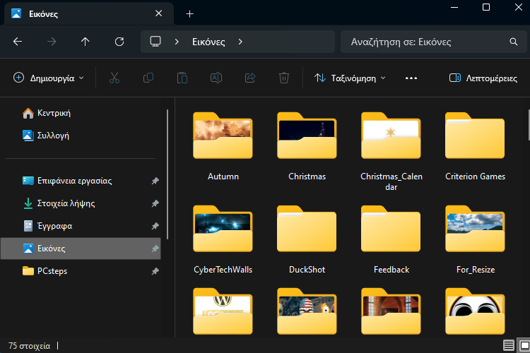Click the Cut scissors icon
Screen dimensions: 530x353
pyautogui.click(x=114, y=78)
